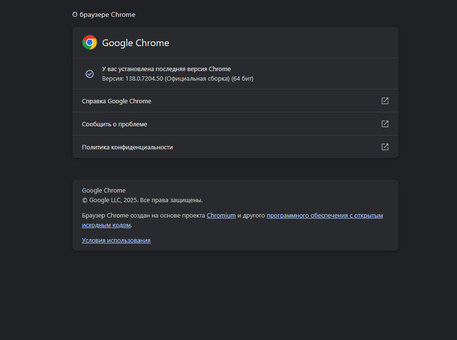Click the О браузере Chrome page heading

click(104, 15)
